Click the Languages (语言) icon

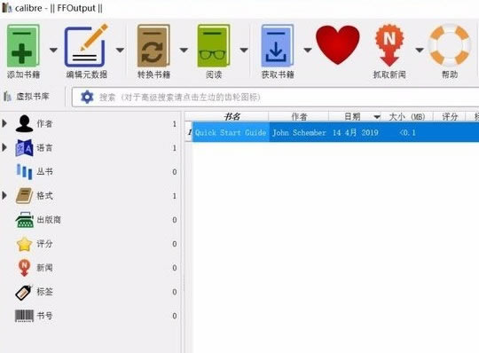pyautogui.click(x=24, y=148)
